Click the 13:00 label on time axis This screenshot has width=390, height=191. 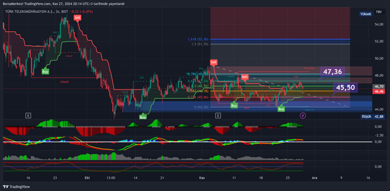coord(111,178)
